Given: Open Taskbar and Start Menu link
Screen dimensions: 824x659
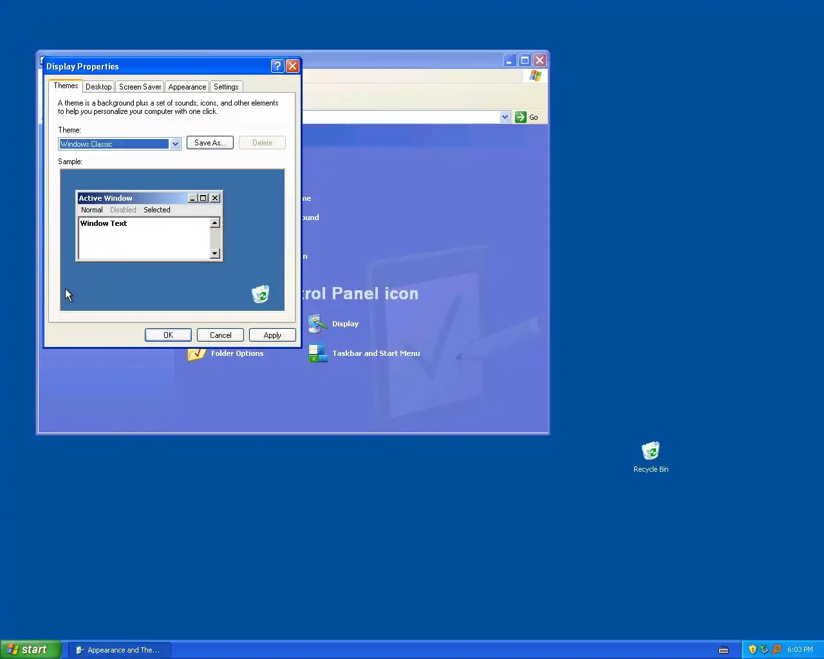Looking at the screenshot, I should coord(376,353).
